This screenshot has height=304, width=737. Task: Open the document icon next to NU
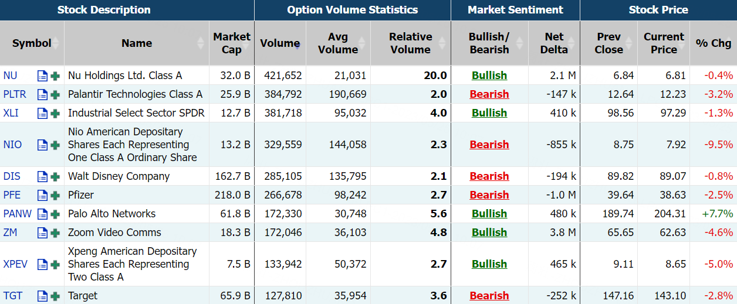click(42, 76)
